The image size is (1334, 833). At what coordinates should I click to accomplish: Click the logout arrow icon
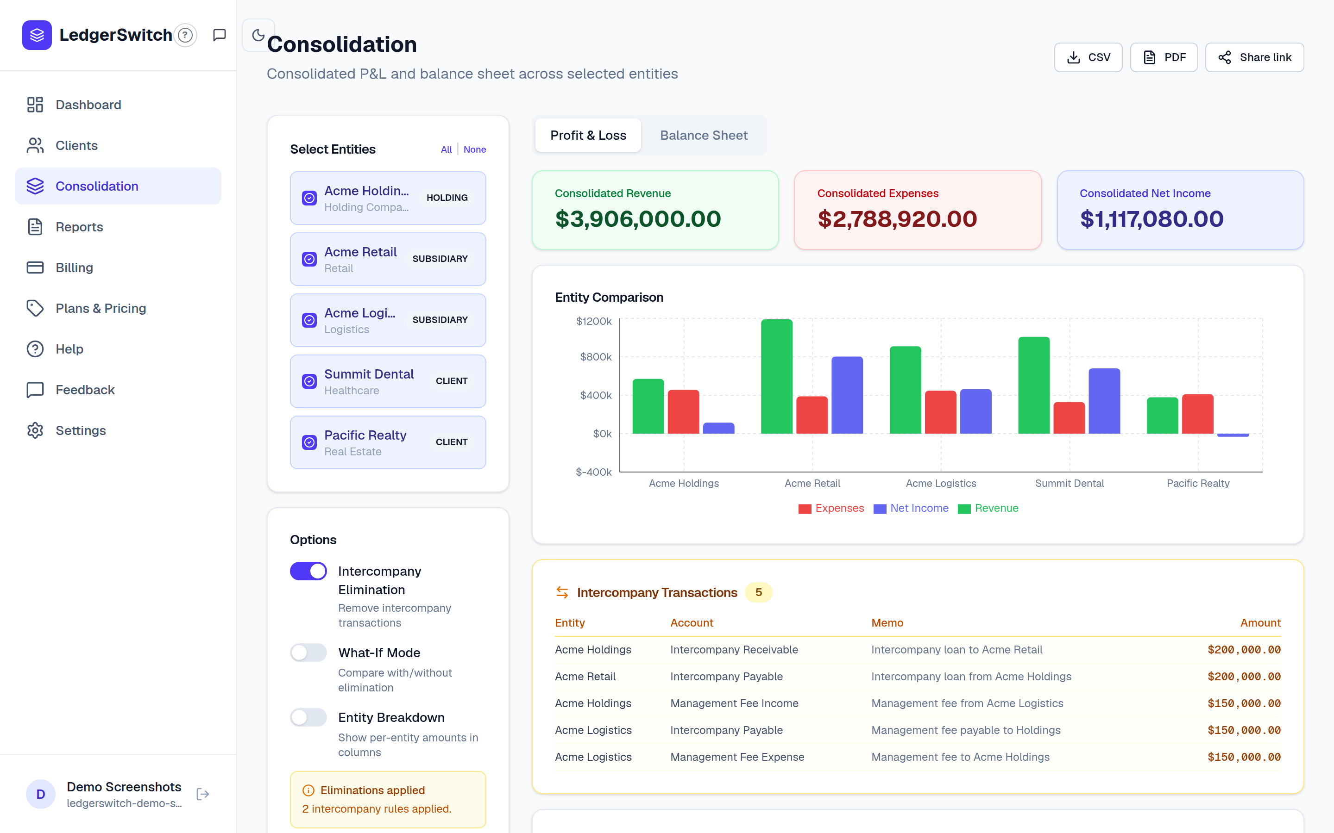click(x=203, y=794)
